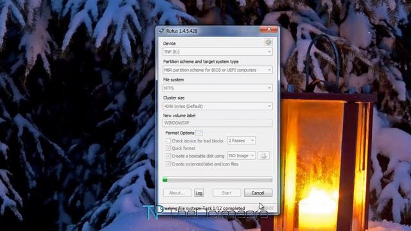Open the Cluster size dropdown

point(217,106)
